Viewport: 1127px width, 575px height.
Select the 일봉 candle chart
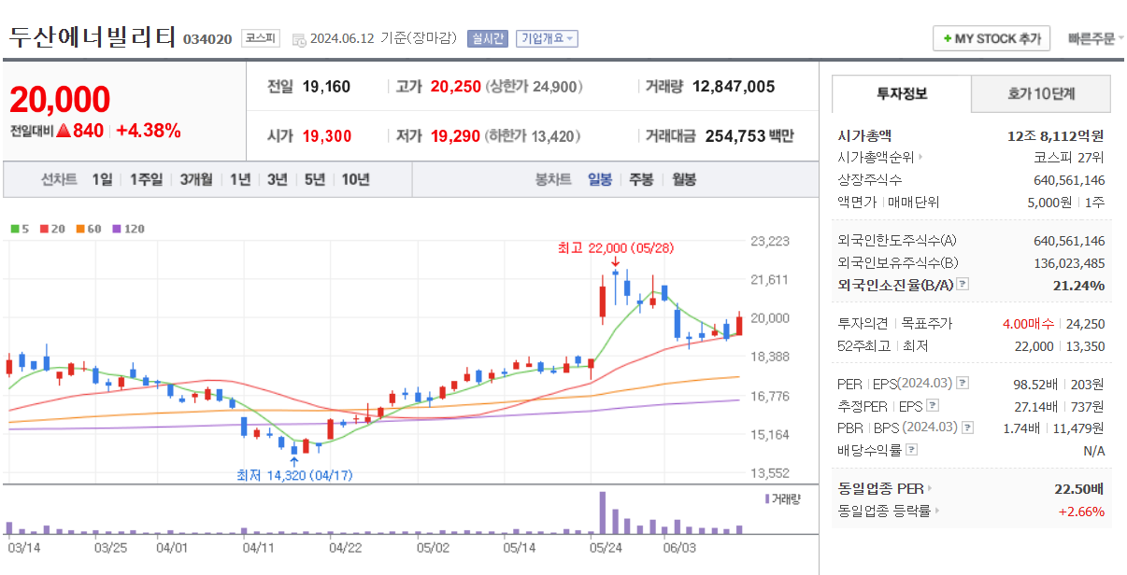point(600,179)
